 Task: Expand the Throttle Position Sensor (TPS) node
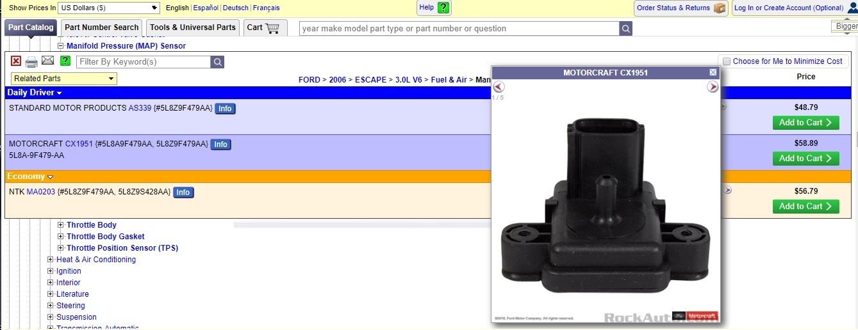61,248
